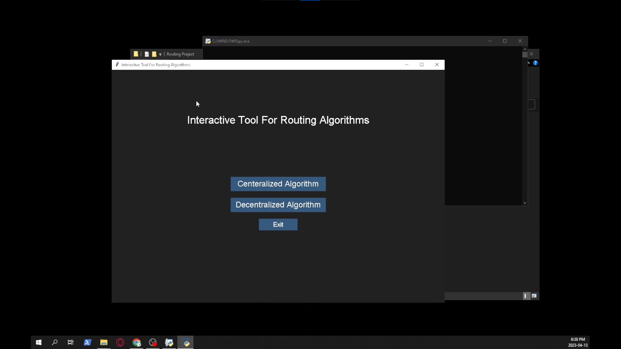The height and width of the screenshot is (349, 621).
Task: Launch PowerShell from the taskbar
Action: [87, 342]
